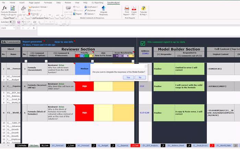Click the Print Report printer icon

[127, 9]
